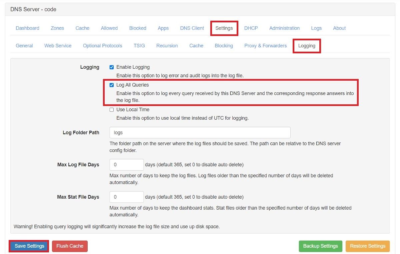
Task: Select the Blocked tab
Action: coord(138,28)
